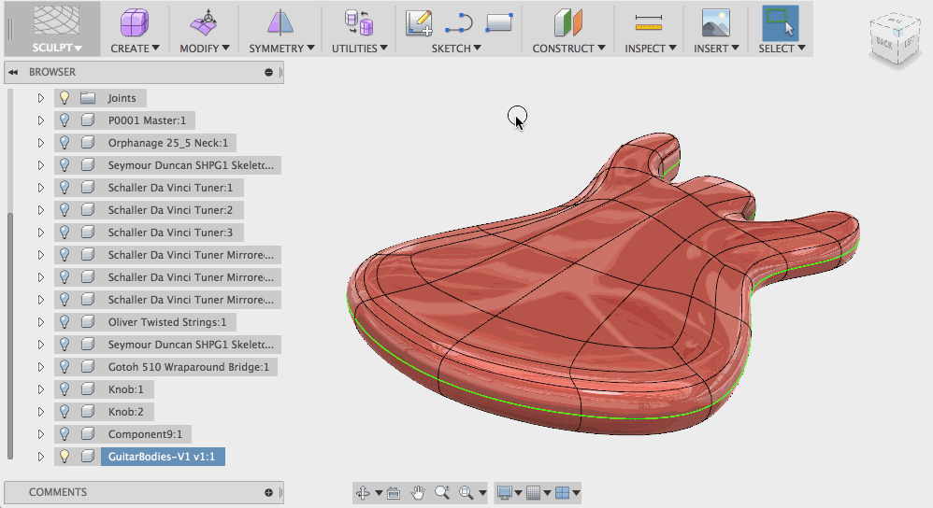Select the Create Sketch icon
933x508 pixels.
click(420, 22)
